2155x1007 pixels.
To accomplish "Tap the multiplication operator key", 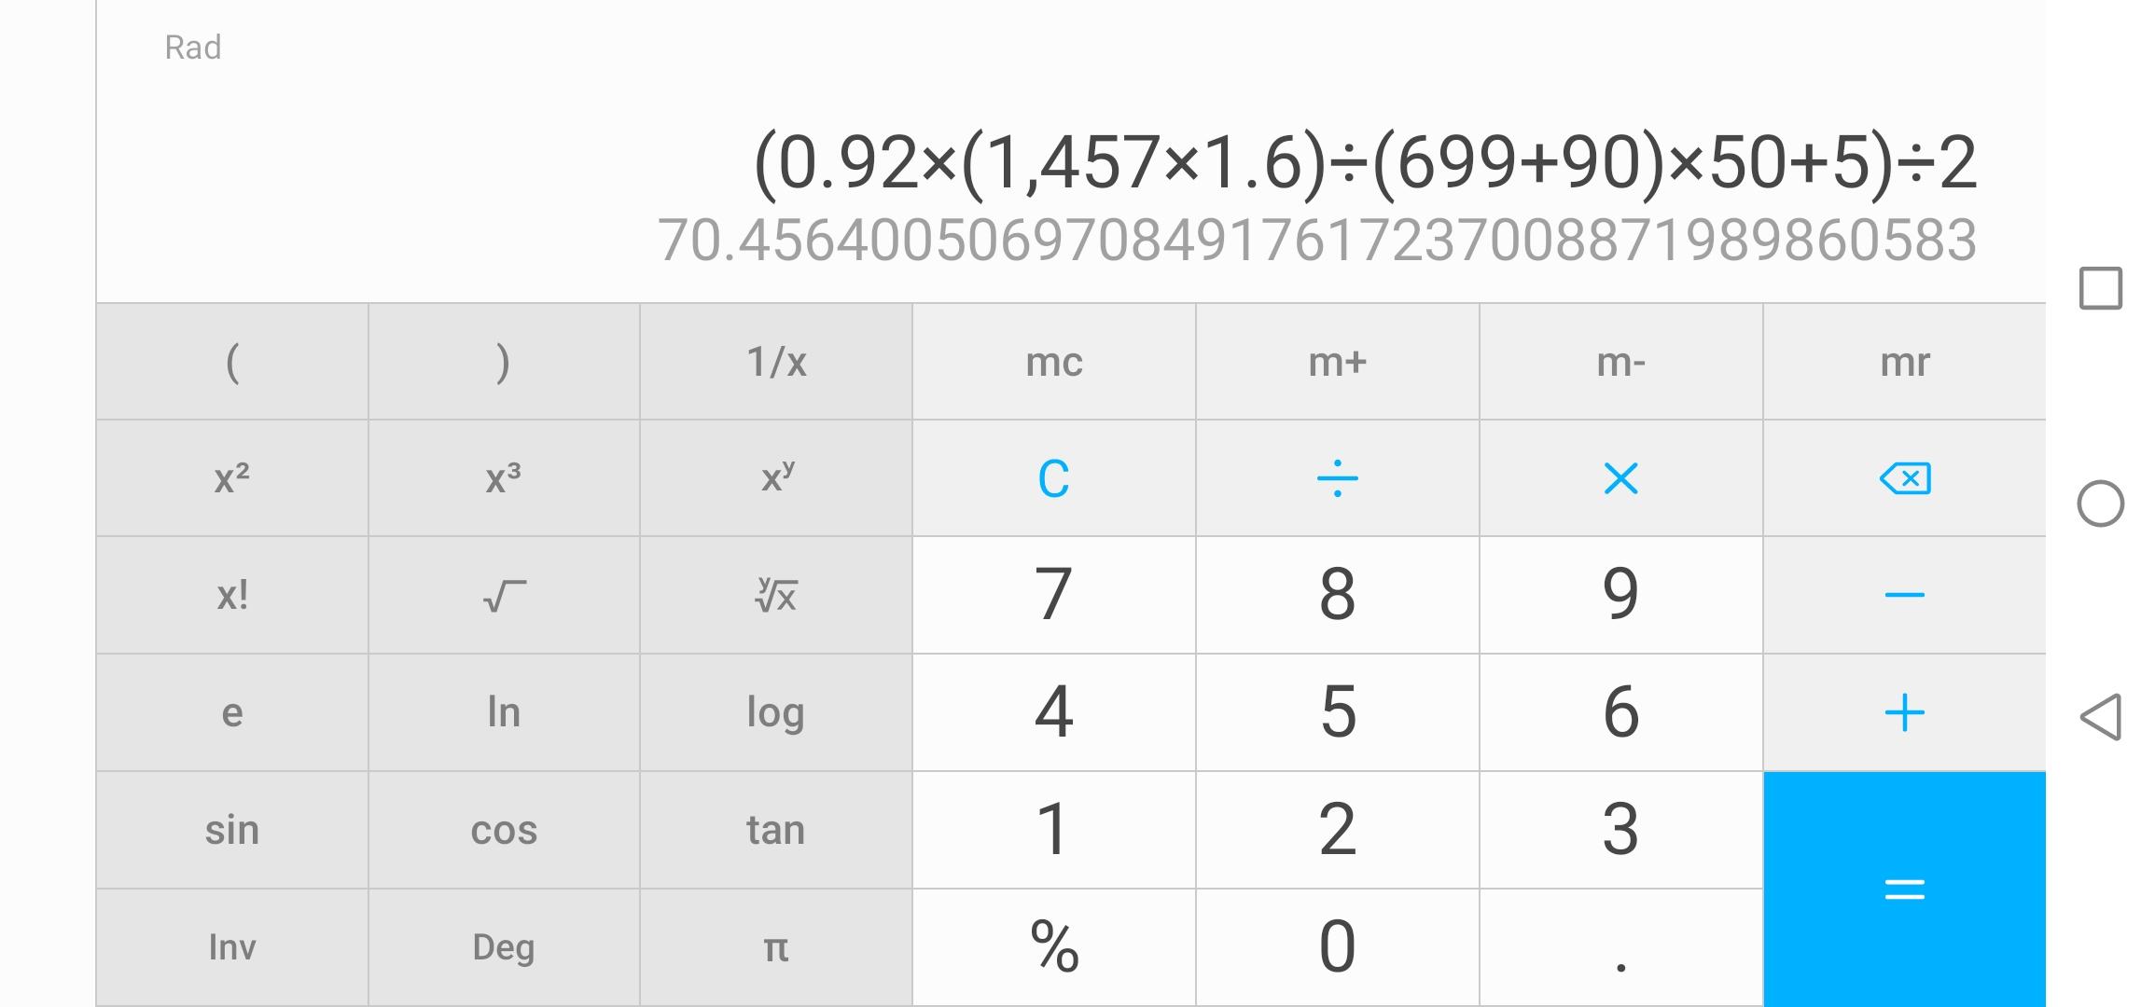I will pos(1620,478).
